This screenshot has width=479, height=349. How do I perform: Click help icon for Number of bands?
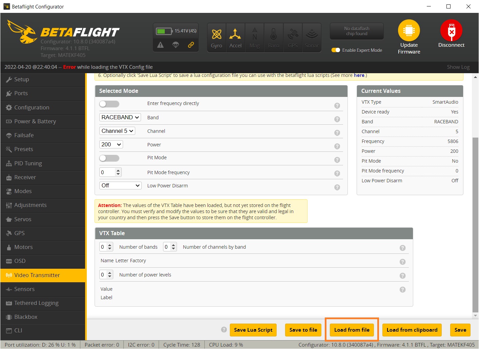402,248
